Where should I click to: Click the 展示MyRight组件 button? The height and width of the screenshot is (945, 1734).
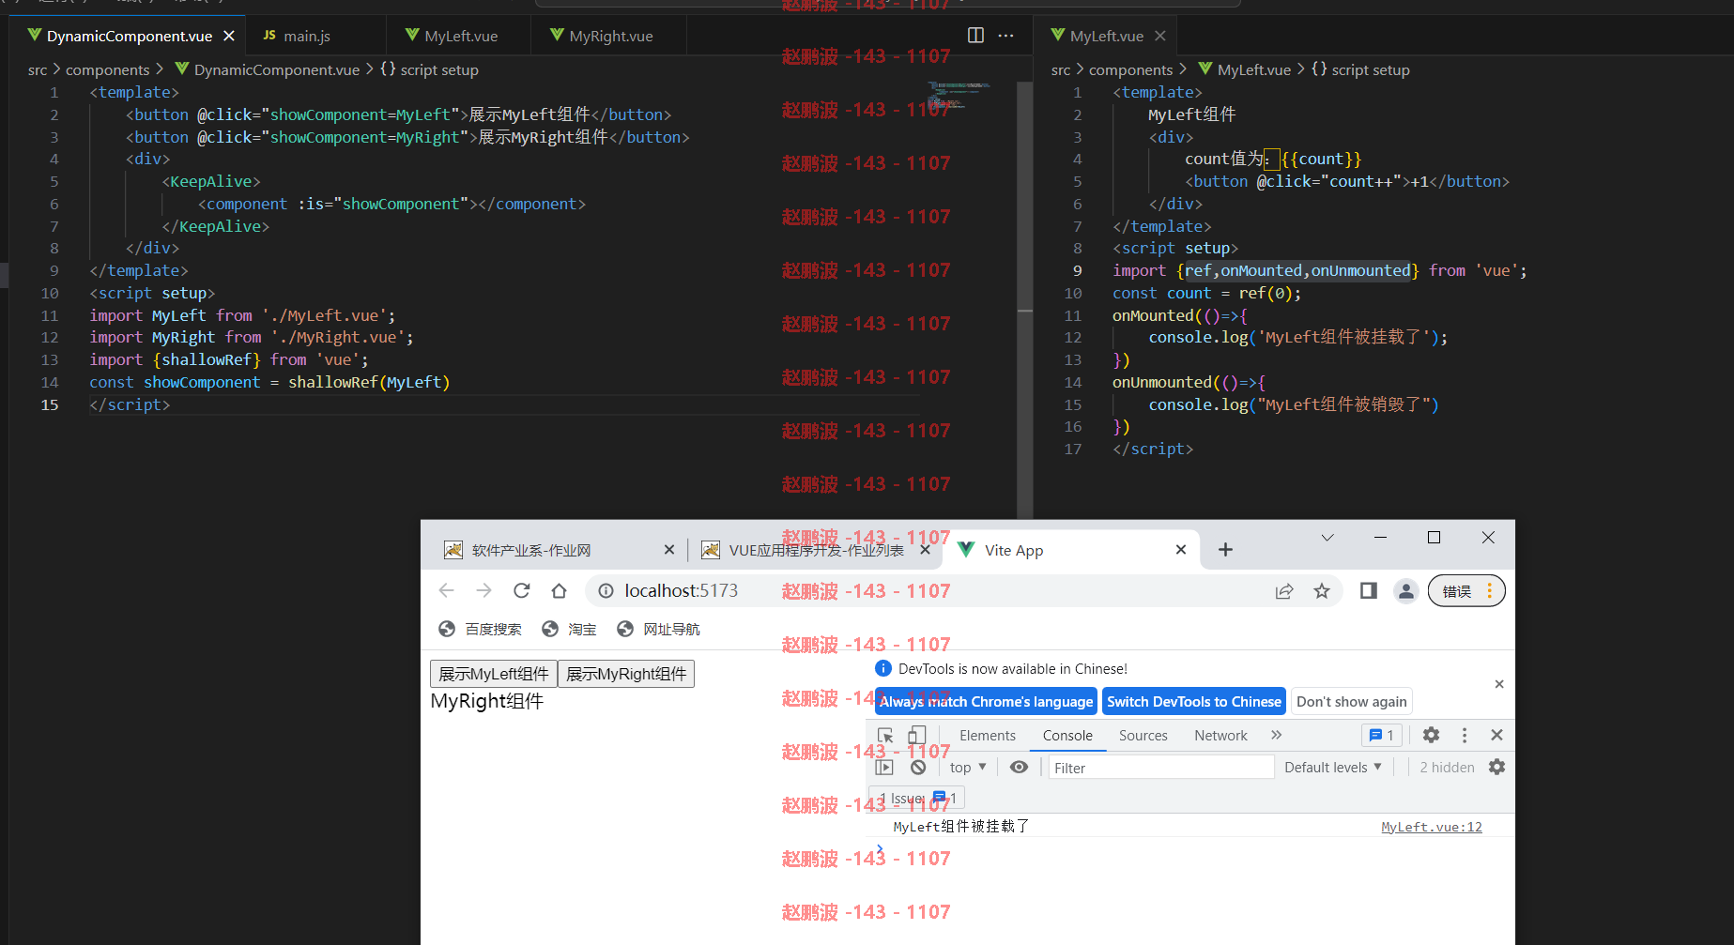(x=626, y=674)
